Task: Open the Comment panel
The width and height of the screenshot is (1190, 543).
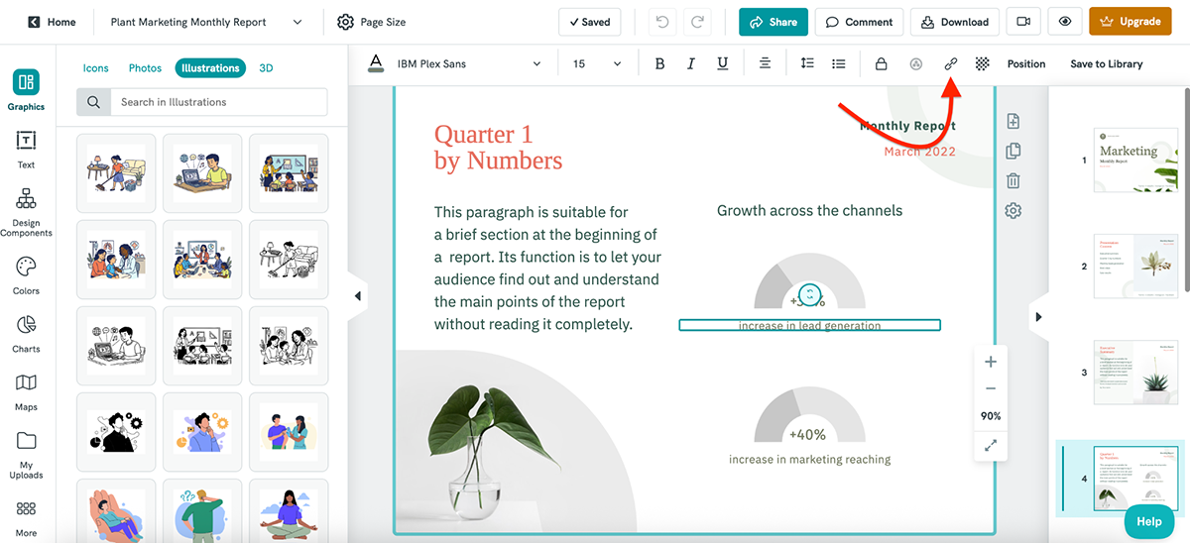Action: click(x=859, y=22)
